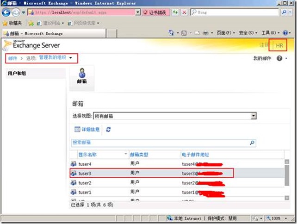Open the 我的邮件 link
The height and width of the screenshot is (224, 297).
pyautogui.click(x=262, y=58)
